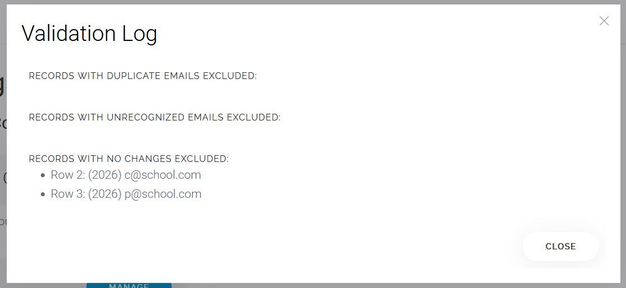
Task: Click the bullet beside Row 3
Action: 43,194
